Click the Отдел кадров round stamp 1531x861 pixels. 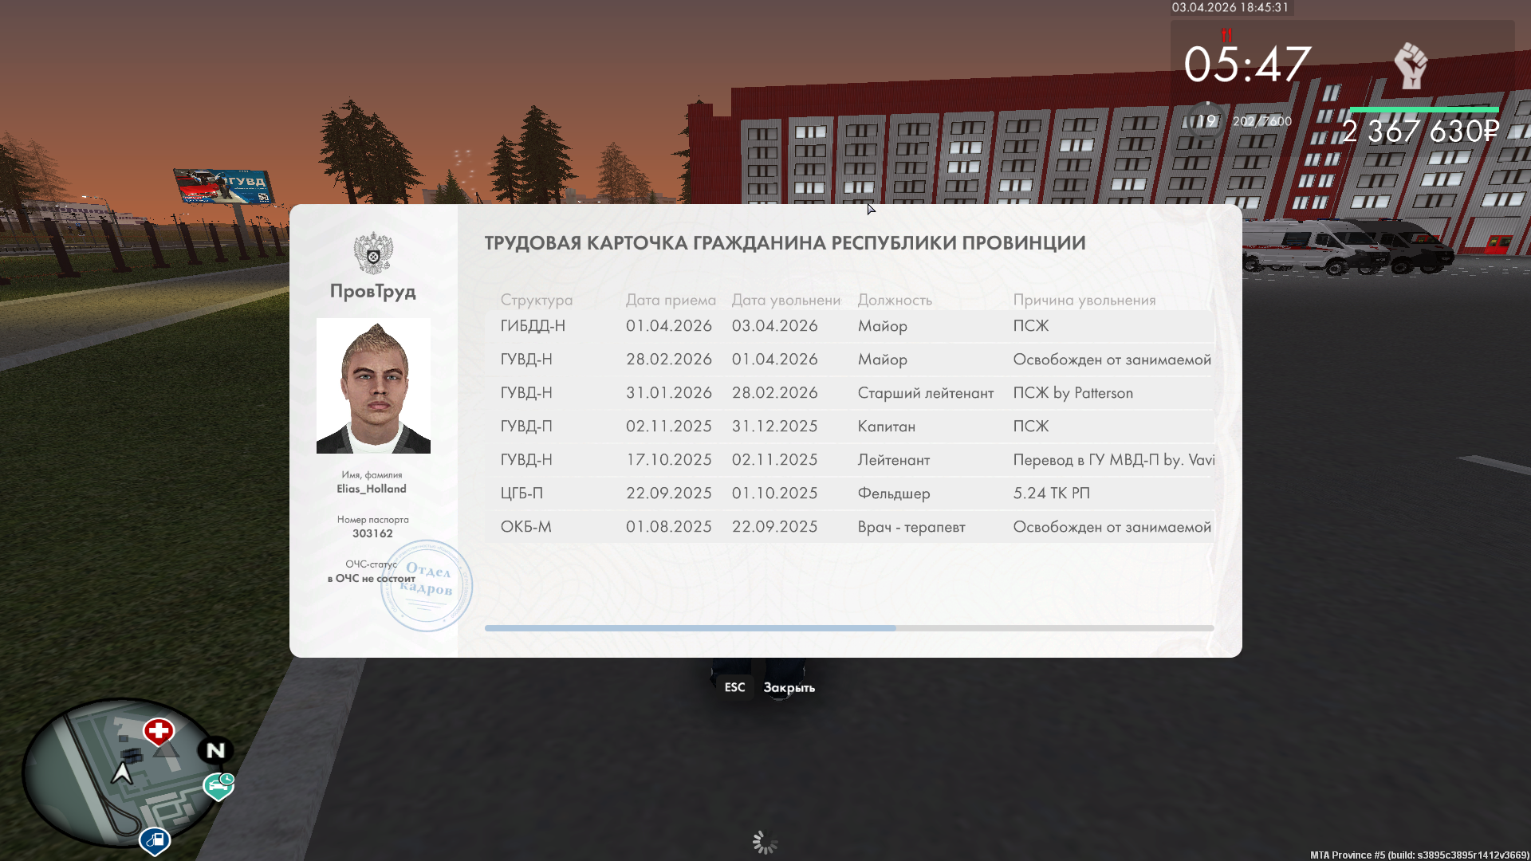pyautogui.click(x=427, y=586)
